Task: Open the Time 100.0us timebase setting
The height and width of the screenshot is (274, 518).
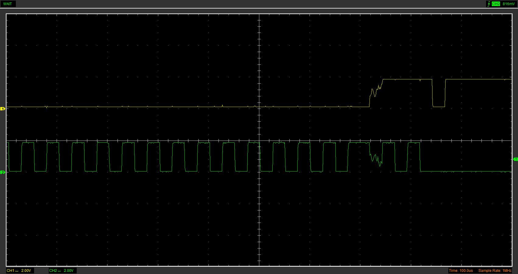Action: coord(461,270)
